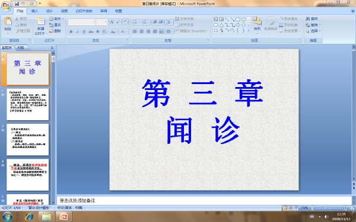Screen dimensions: 356x222
Task: Open Internet Explorer from taskbar
Action: (29, 217)
